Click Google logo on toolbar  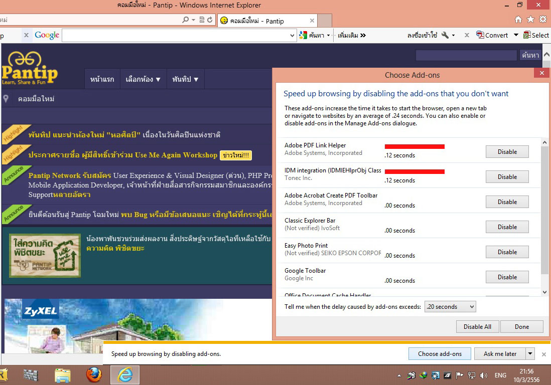point(47,35)
